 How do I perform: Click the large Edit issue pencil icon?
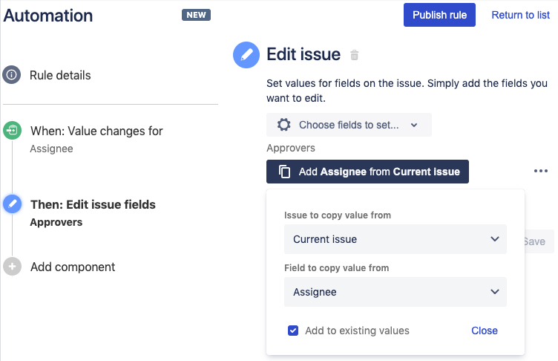tap(246, 55)
